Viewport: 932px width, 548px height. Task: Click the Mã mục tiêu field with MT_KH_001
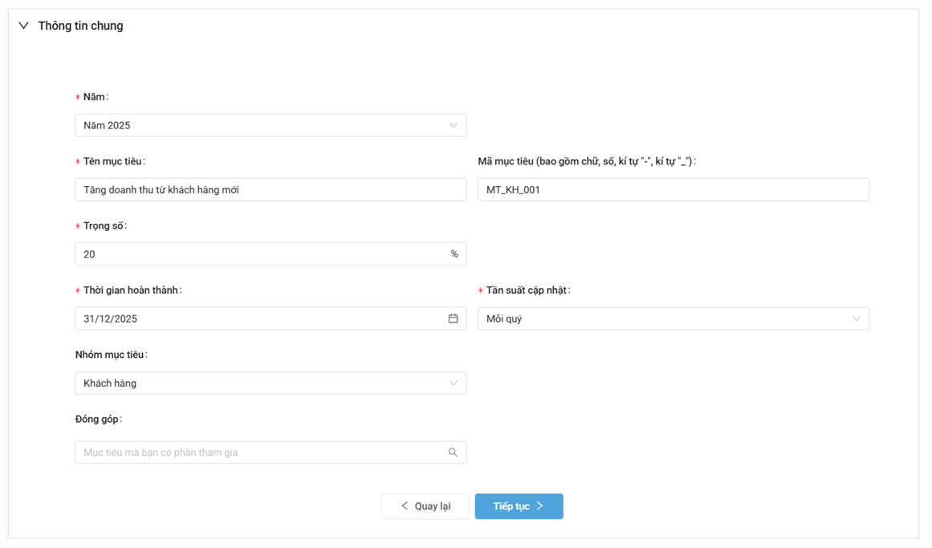673,190
